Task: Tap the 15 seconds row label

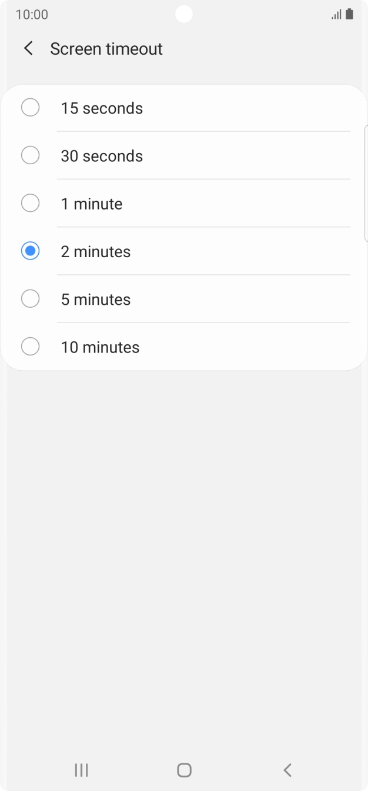Action: (x=102, y=108)
